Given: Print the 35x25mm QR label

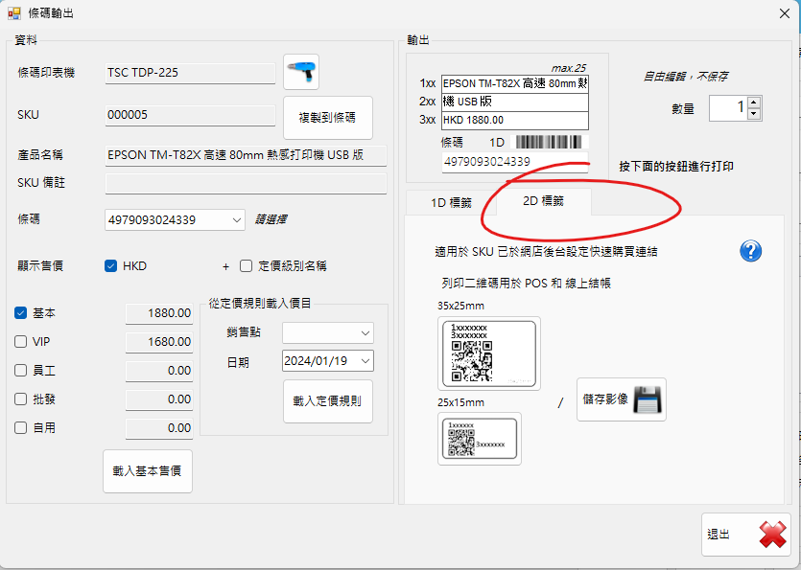Looking at the screenshot, I should tap(489, 353).
